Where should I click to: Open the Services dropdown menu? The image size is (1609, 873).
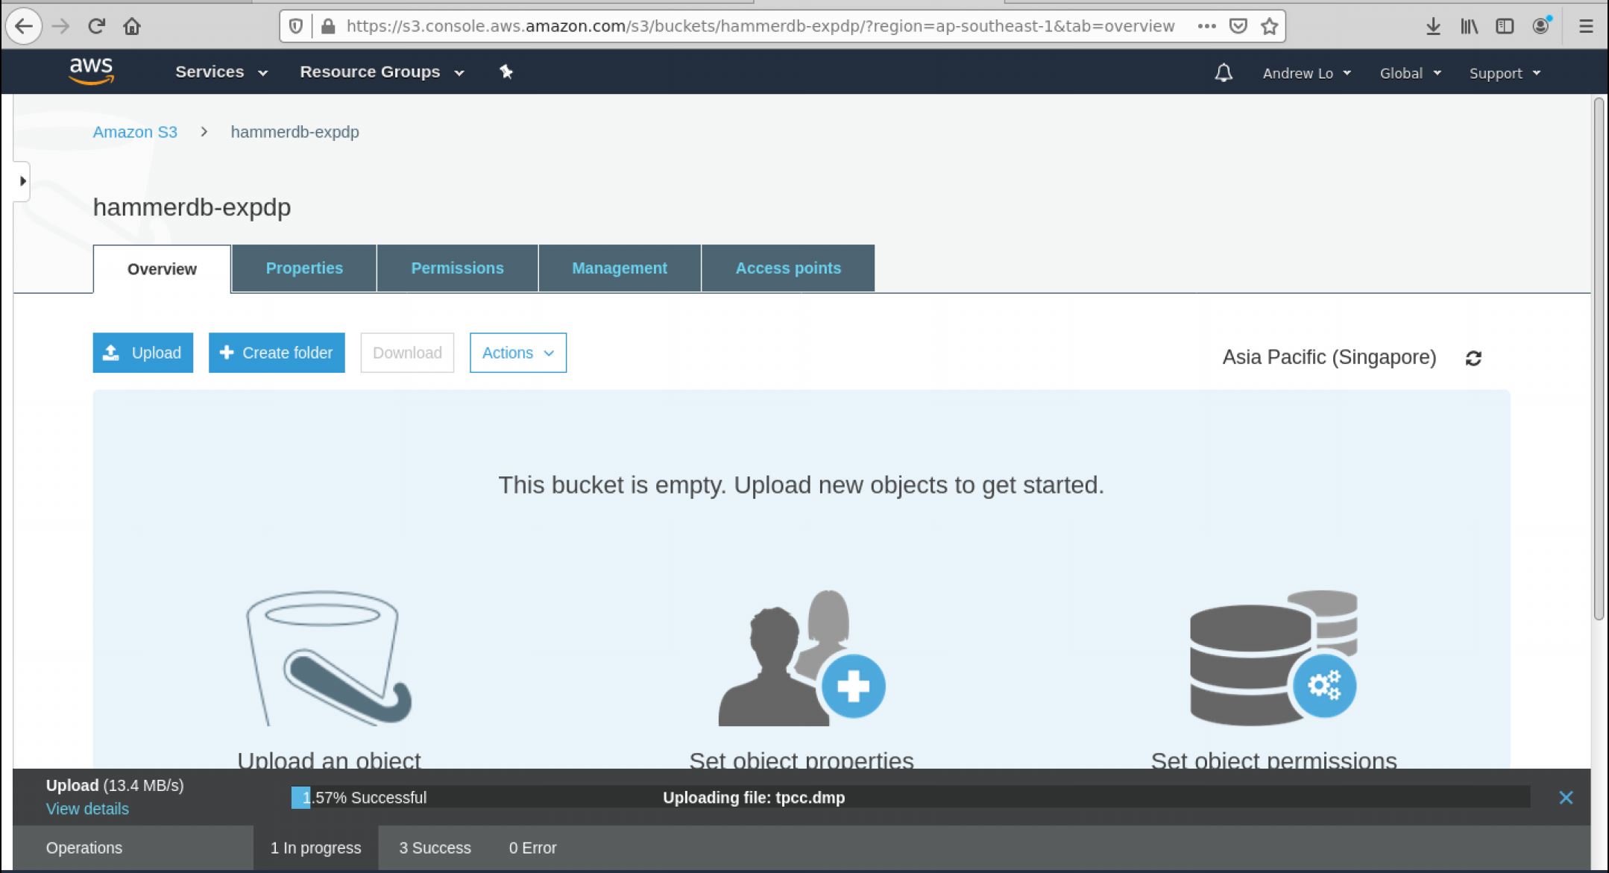(x=221, y=72)
